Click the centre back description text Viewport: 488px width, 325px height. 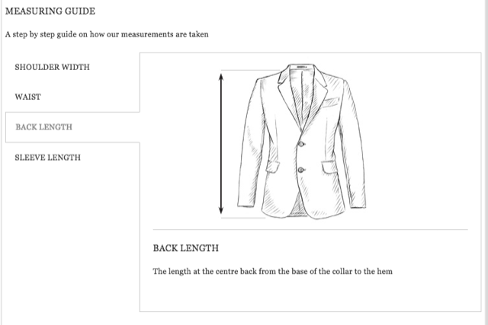(273, 271)
